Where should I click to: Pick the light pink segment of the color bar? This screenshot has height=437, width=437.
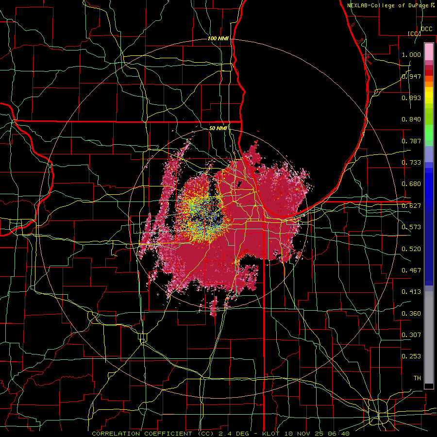pos(429,51)
